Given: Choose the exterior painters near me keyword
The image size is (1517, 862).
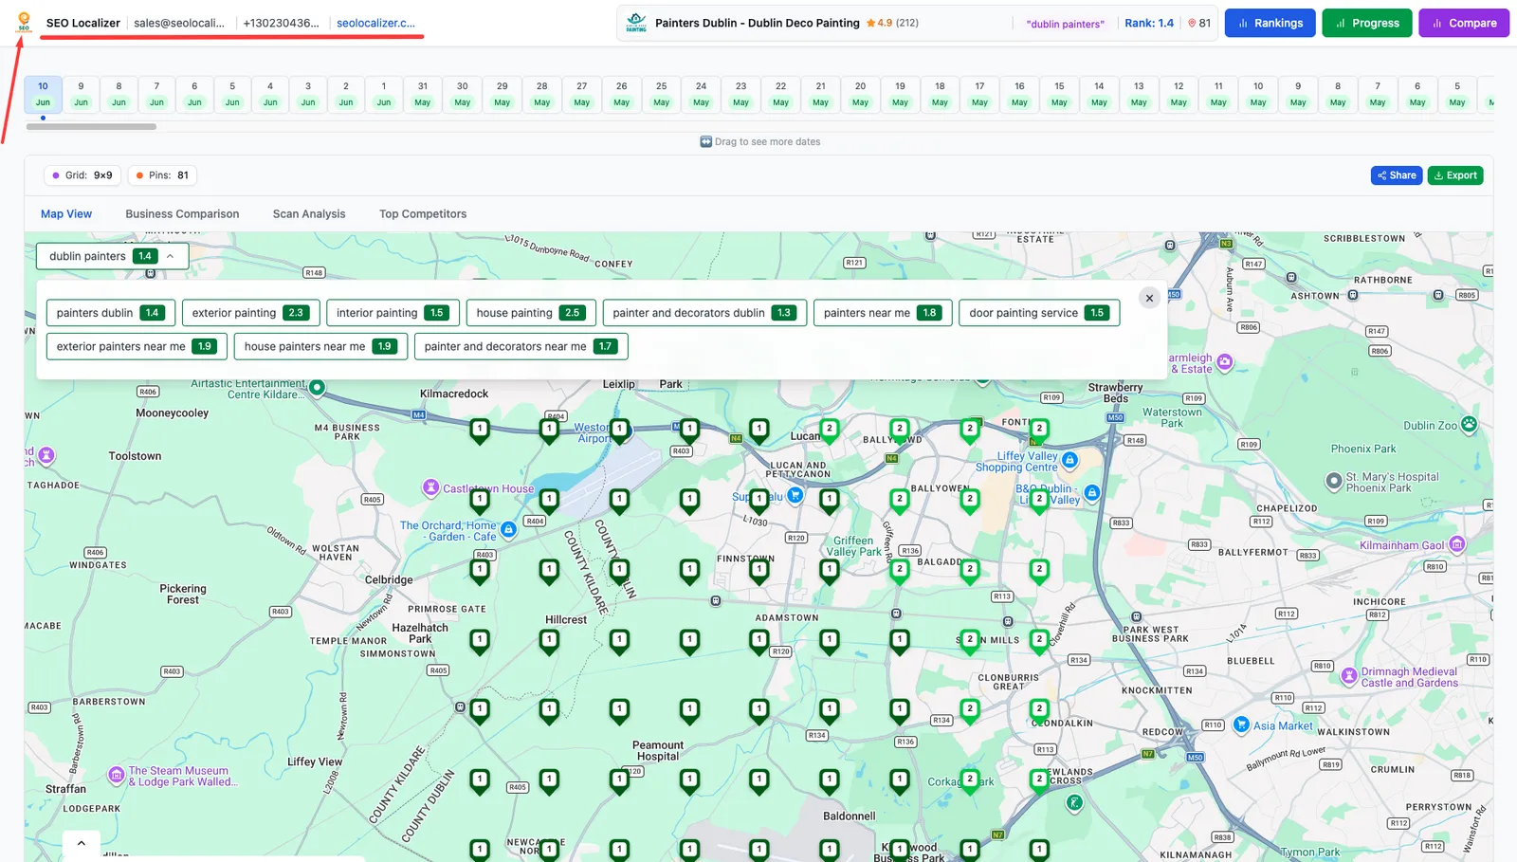Looking at the screenshot, I should coord(137,346).
